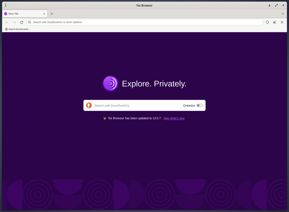Close the Tor Browser window
Image resolution: width=289 pixels, height=212 pixels.
283,5
